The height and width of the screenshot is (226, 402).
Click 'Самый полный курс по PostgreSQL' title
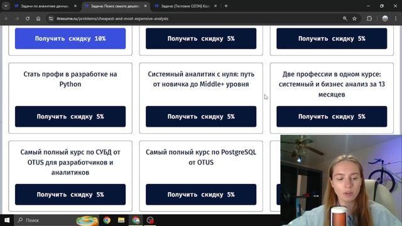pyautogui.click(x=201, y=157)
